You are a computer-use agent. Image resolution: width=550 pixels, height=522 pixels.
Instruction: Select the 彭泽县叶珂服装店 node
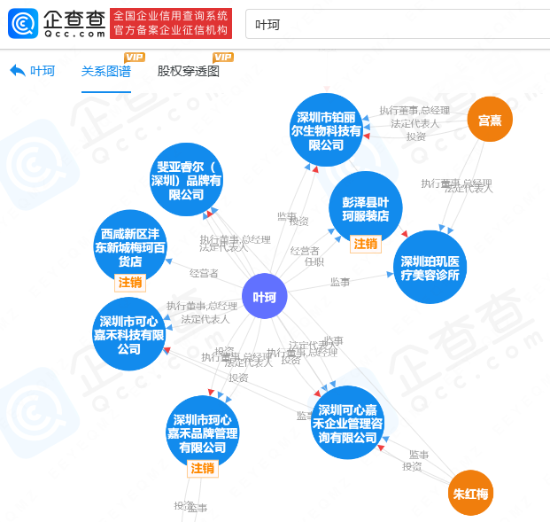coord(366,208)
